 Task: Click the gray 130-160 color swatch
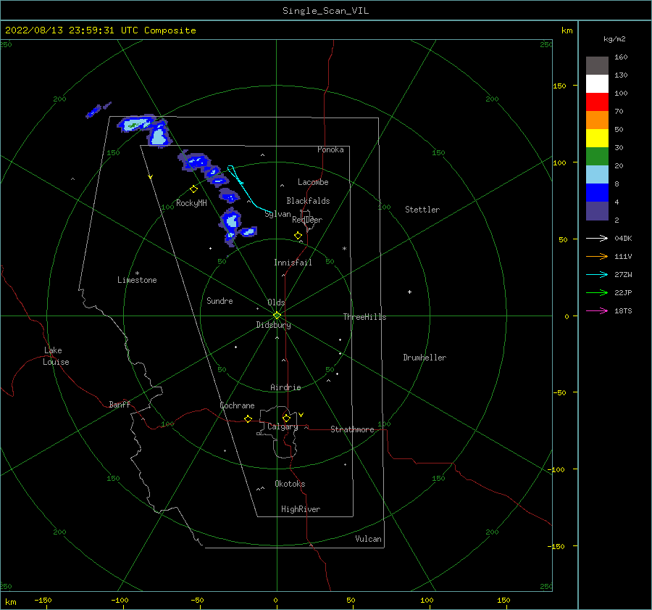tap(597, 66)
